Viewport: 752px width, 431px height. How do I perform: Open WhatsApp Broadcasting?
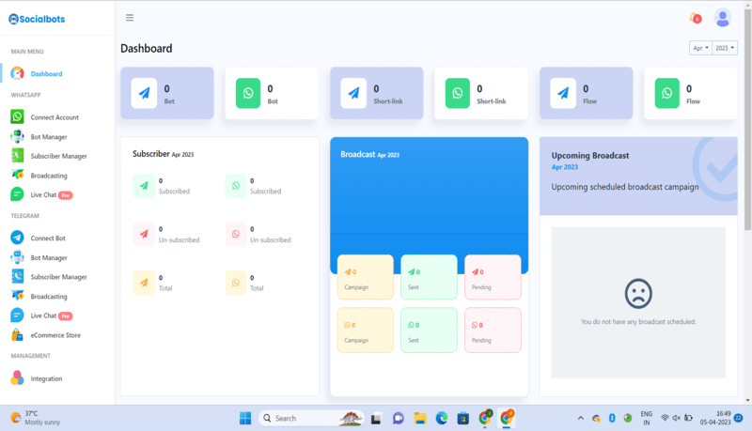pos(49,176)
